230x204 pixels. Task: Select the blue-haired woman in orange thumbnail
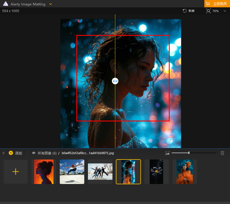[x=185, y=172]
